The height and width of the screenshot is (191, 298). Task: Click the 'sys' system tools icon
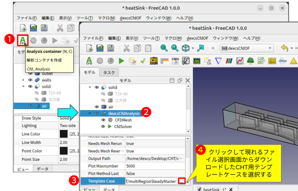pos(186,61)
